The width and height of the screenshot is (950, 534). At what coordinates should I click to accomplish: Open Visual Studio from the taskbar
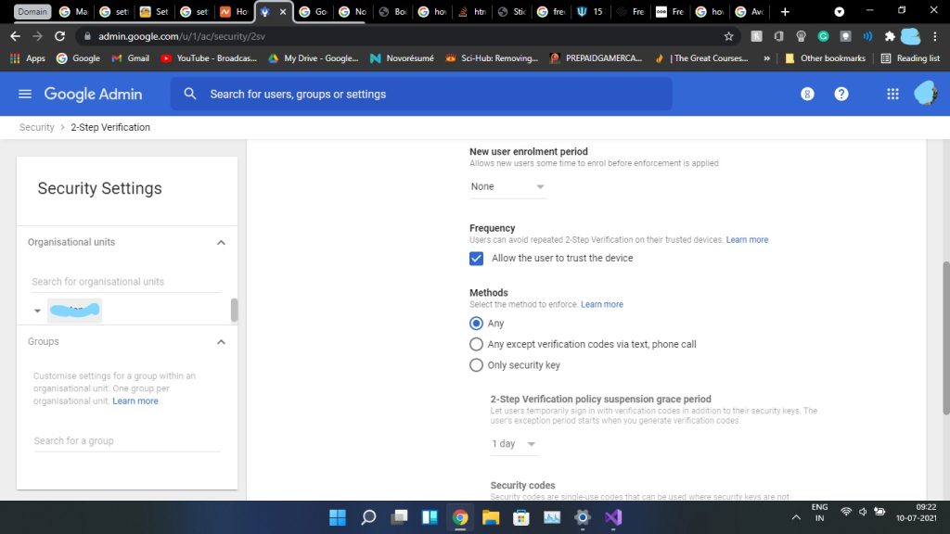coord(612,517)
